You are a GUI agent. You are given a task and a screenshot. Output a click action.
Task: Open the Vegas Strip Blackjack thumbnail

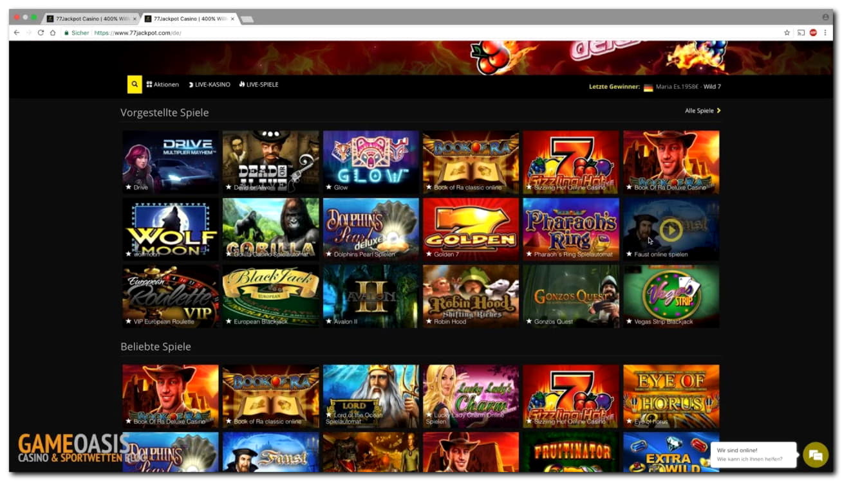[671, 296]
